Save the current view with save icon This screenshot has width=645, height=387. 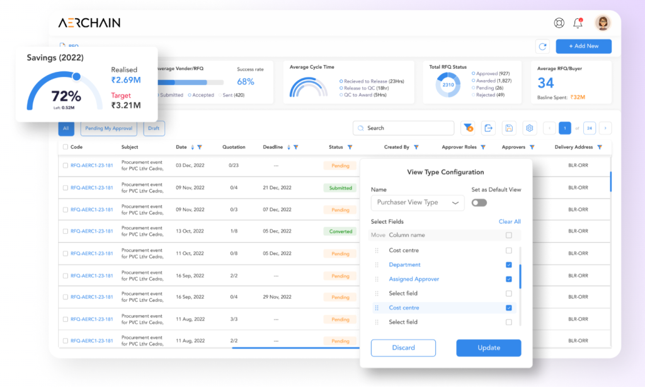point(509,128)
